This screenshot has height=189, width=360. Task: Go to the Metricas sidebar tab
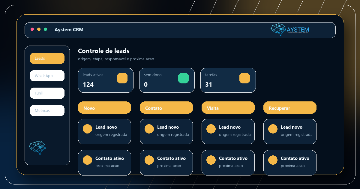pyautogui.click(x=47, y=110)
